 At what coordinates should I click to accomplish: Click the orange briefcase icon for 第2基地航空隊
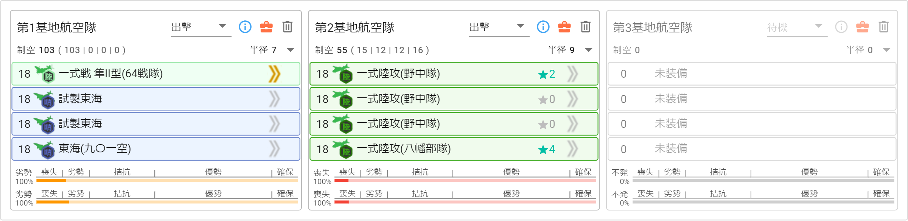click(x=564, y=27)
